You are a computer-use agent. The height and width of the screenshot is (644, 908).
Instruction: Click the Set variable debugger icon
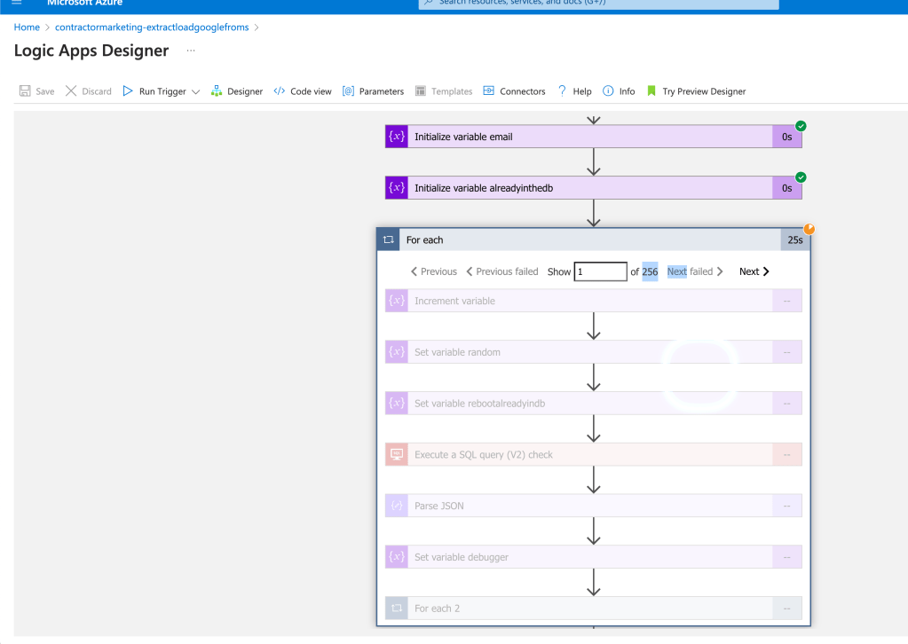coord(397,557)
